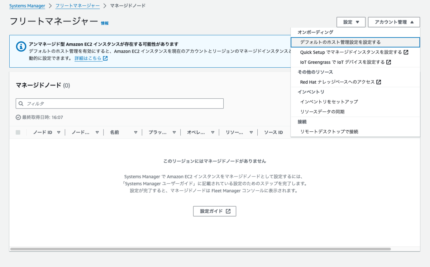Click the checkmark icon beside 最終取得日時

(x=18, y=117)
